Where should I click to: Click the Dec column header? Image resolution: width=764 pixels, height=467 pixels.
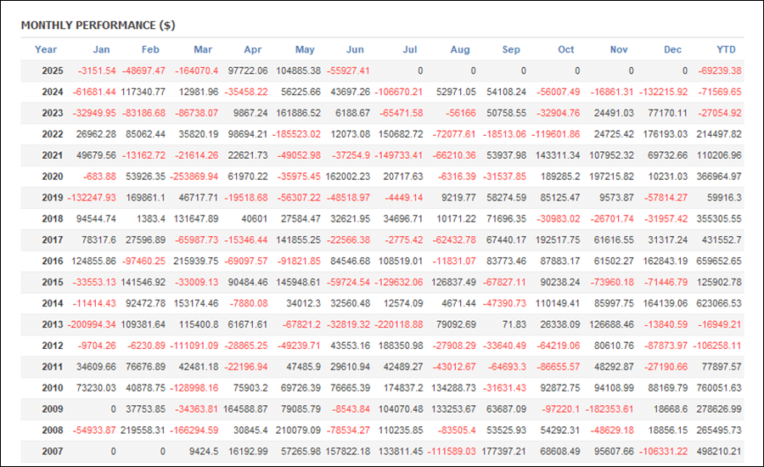point(672,49)
